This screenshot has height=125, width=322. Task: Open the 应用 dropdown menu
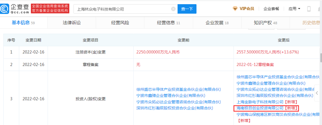pos(294,9)
